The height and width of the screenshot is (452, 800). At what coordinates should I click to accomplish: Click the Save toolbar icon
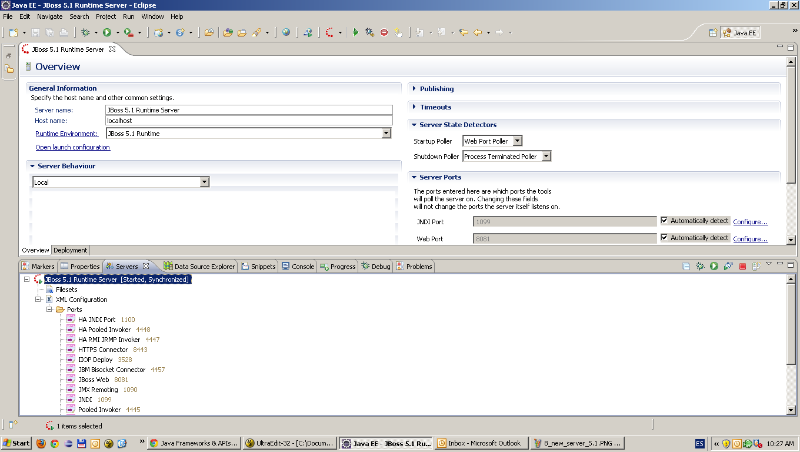pos(35,32)
